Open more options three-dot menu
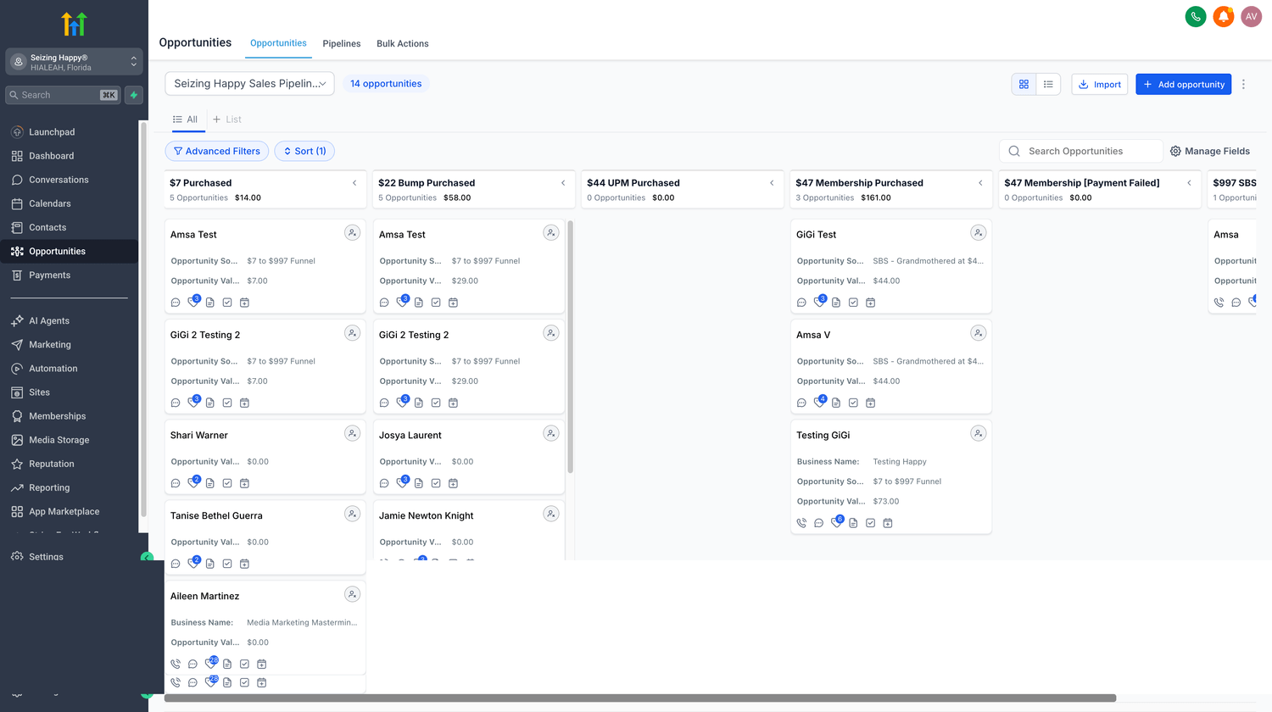This screenshot has height=712, width=1272. pos(1243,84)
